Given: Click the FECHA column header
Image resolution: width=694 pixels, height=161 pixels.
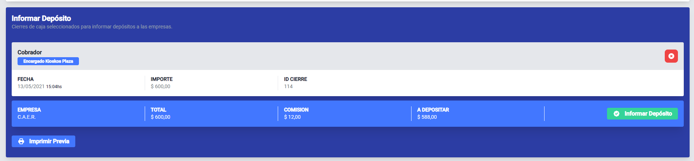Looking at the screenshot, I should [x=26, y=79].
